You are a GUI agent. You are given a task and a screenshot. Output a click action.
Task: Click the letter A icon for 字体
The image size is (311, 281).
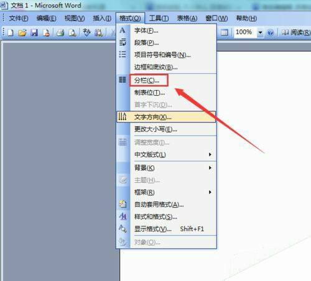[123, 30]
